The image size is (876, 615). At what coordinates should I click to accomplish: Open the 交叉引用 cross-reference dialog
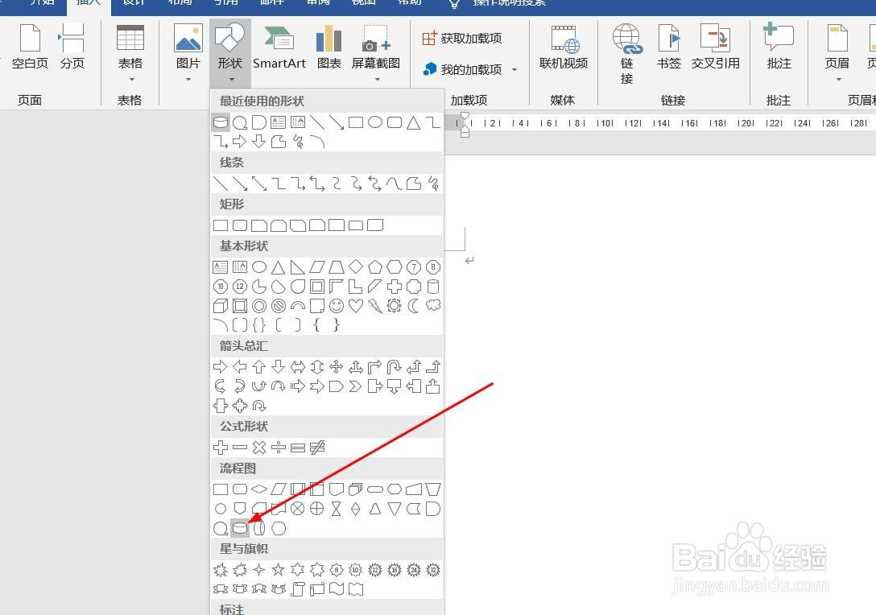pos(716,48)
